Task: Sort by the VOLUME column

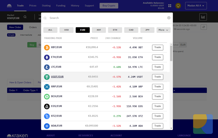Action: [138, 38]
